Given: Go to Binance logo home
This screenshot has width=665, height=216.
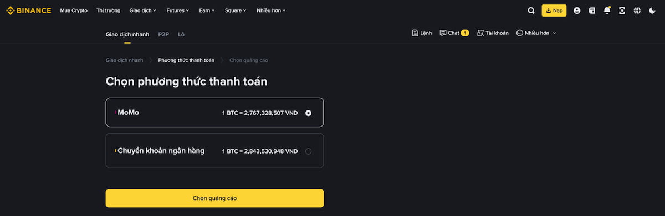Looking at the screenshot, I should [x=28, y=10].
